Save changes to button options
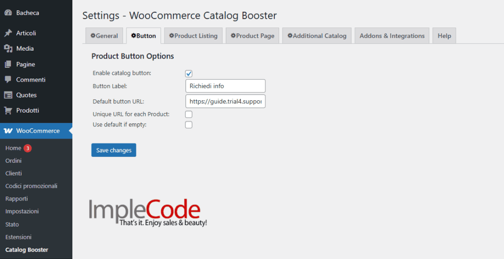Viewport: 504px width, 259px height. click(114, 150)
